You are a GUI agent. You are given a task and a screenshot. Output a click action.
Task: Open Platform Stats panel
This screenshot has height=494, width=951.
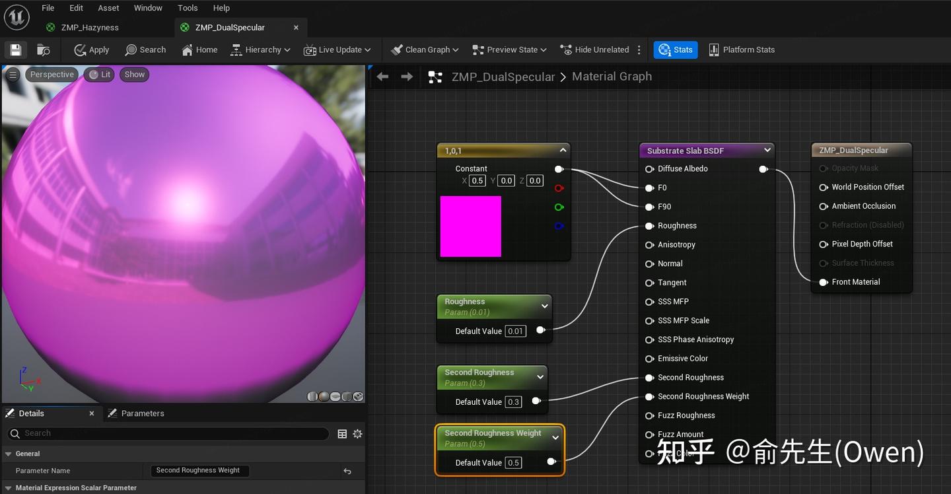[x=741, y=50]
